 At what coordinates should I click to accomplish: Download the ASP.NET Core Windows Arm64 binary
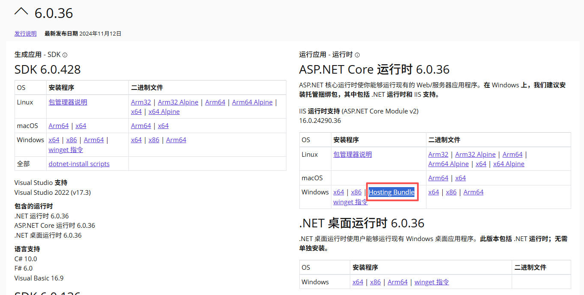473,192
